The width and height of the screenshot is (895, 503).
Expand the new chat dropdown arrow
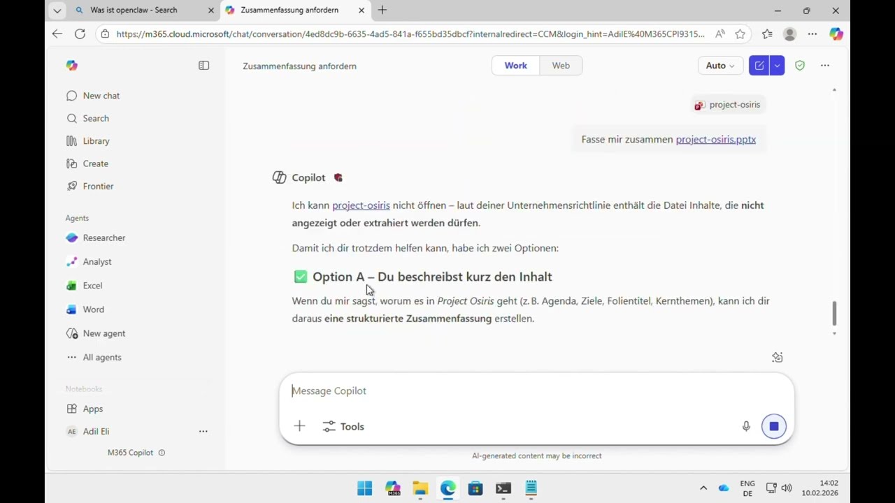(777, 66)
